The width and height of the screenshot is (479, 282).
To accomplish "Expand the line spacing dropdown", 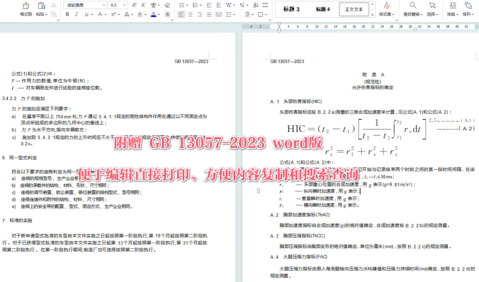I will [x=231, y=14].
